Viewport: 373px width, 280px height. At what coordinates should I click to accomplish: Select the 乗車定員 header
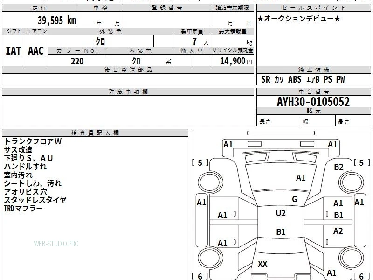(x=192, y=32)
